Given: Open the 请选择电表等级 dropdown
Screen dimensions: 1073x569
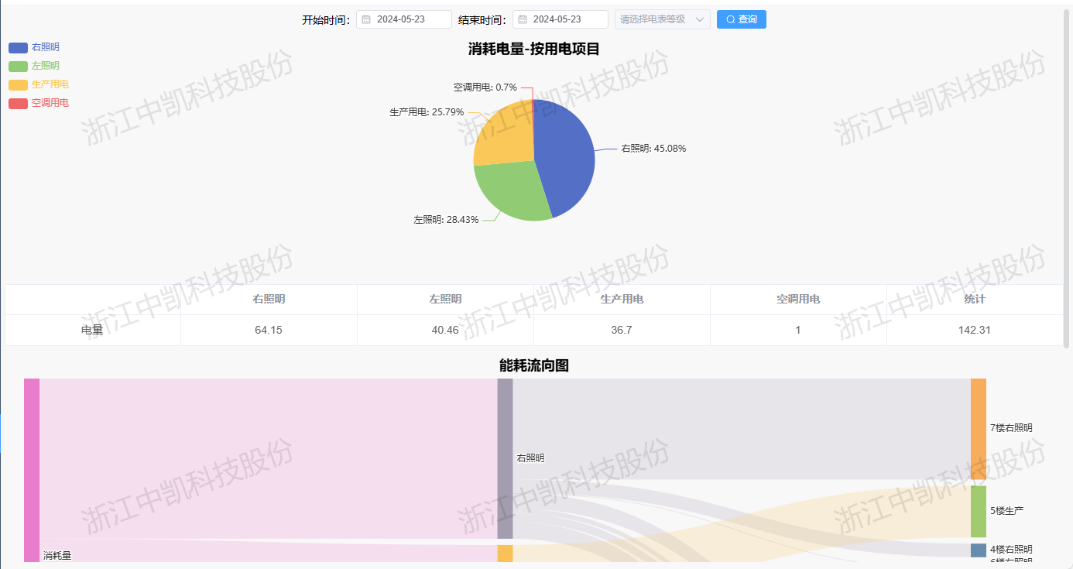Looking at the screenshot, I should coord(654,19).
